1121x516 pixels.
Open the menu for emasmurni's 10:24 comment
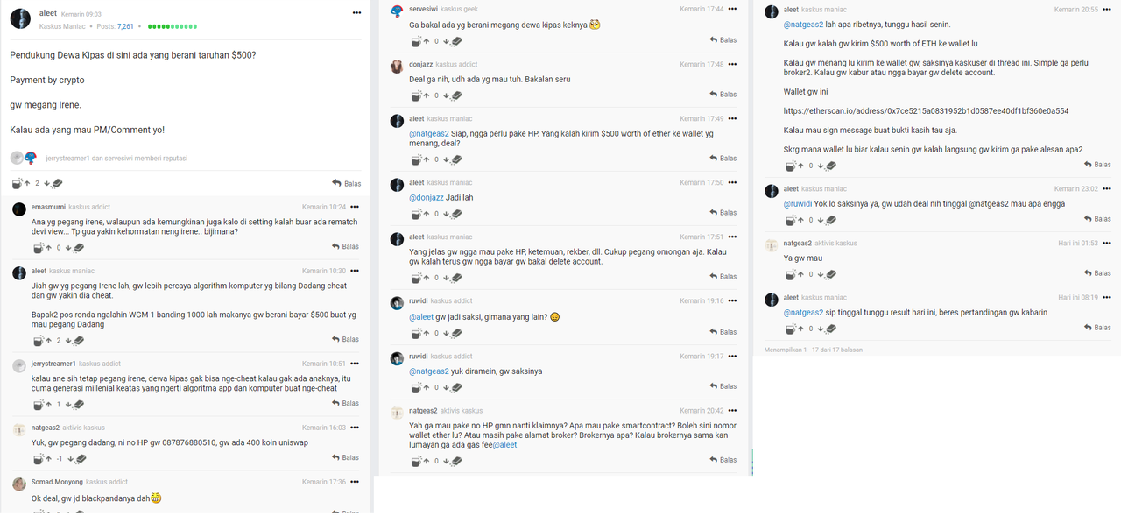(354, 208)
